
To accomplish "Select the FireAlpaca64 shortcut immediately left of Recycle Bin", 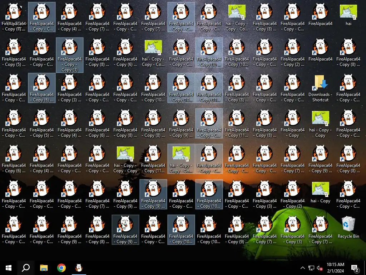I will (x=320, y=230).
